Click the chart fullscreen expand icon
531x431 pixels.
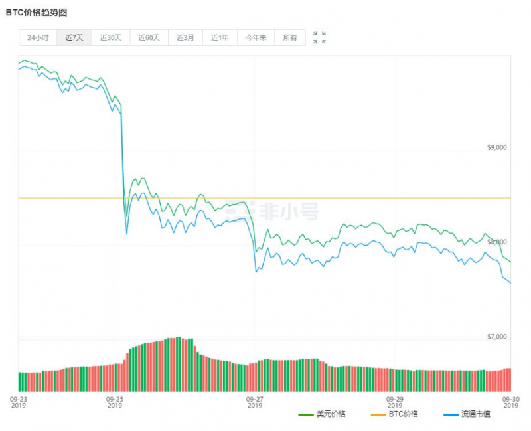[316, 37]
